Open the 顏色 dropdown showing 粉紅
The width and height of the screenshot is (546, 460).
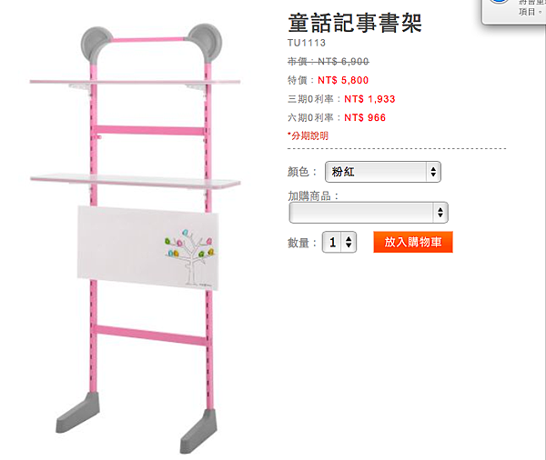[383, 172]
